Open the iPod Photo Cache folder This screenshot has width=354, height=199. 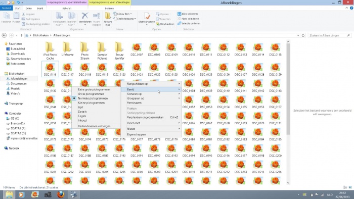[50, 51]
